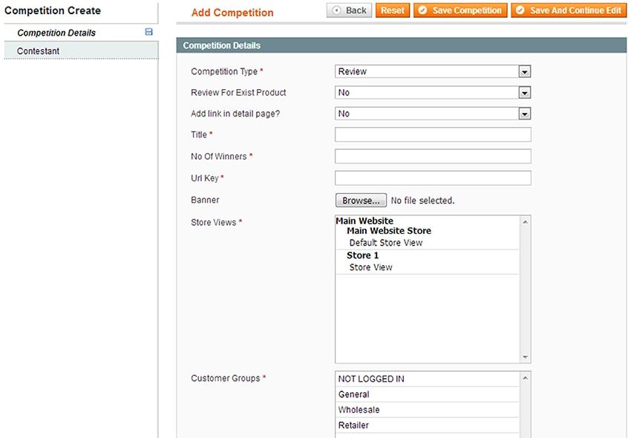Select the Competition Details tab
Image resolution: width=631 pixels, height=438 pixels.
click(56, 33)
